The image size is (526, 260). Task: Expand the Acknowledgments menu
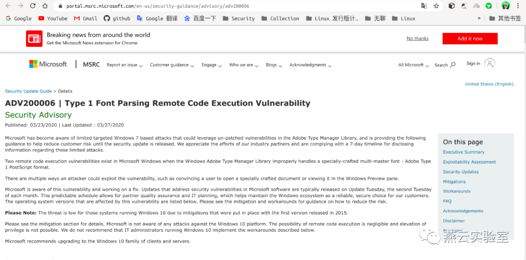click(311, 65)
